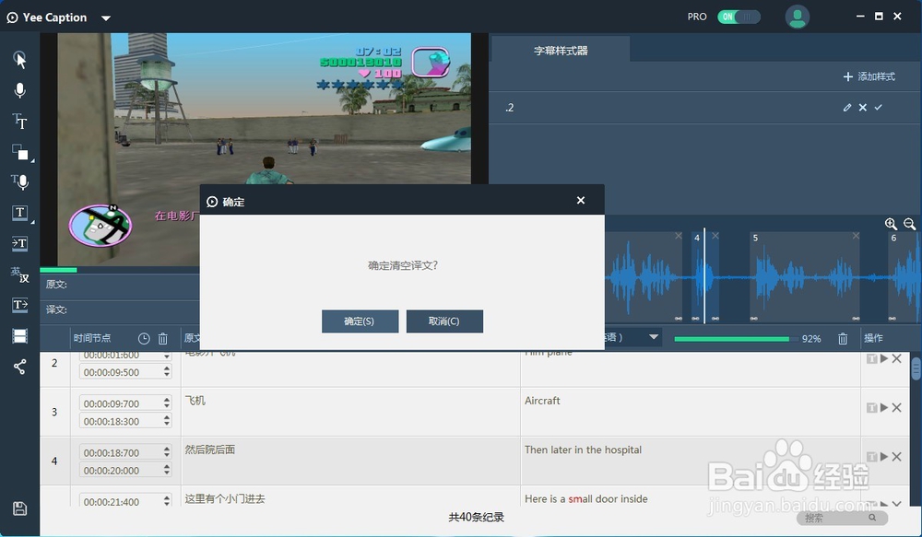Click the trash icon beside 时间节点 header

[163, 338]
